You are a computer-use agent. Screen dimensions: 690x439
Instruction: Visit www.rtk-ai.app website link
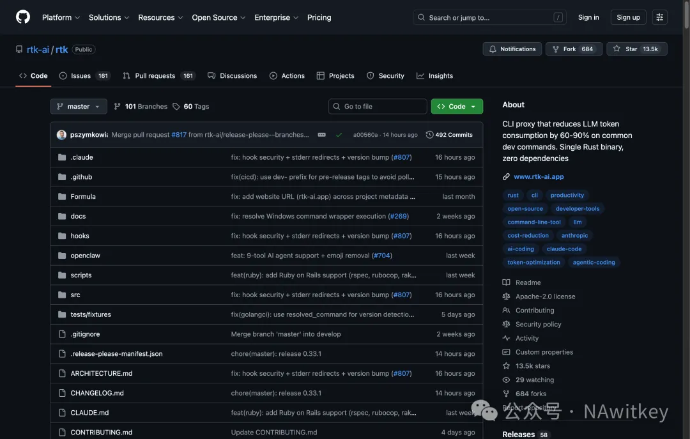point(539,176)
